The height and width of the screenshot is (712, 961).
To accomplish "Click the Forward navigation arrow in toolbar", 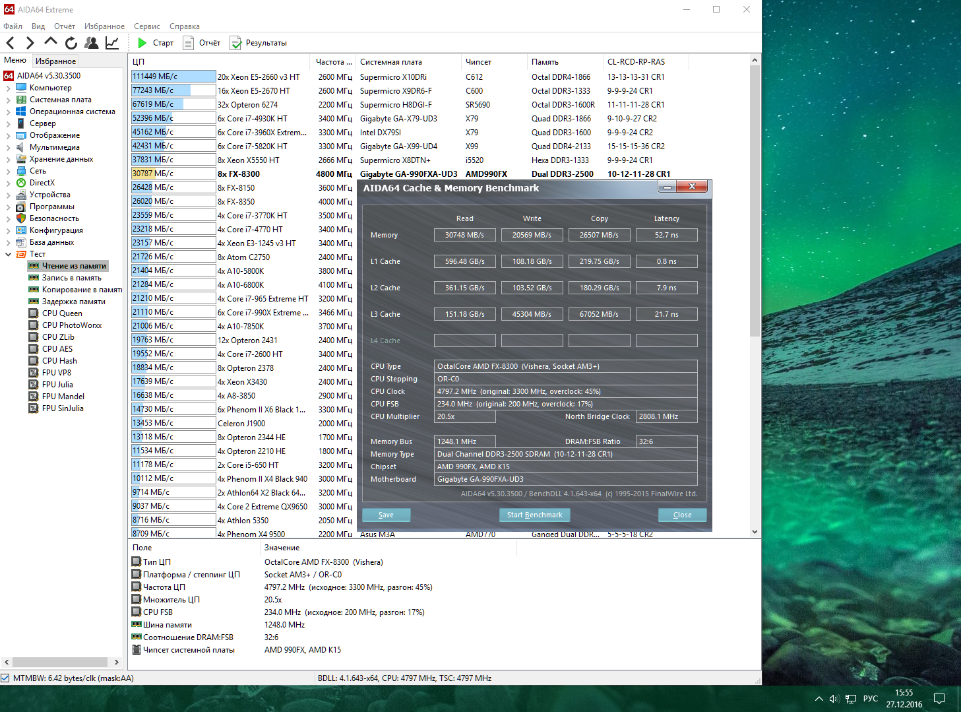I will click(x=30, y=43).
